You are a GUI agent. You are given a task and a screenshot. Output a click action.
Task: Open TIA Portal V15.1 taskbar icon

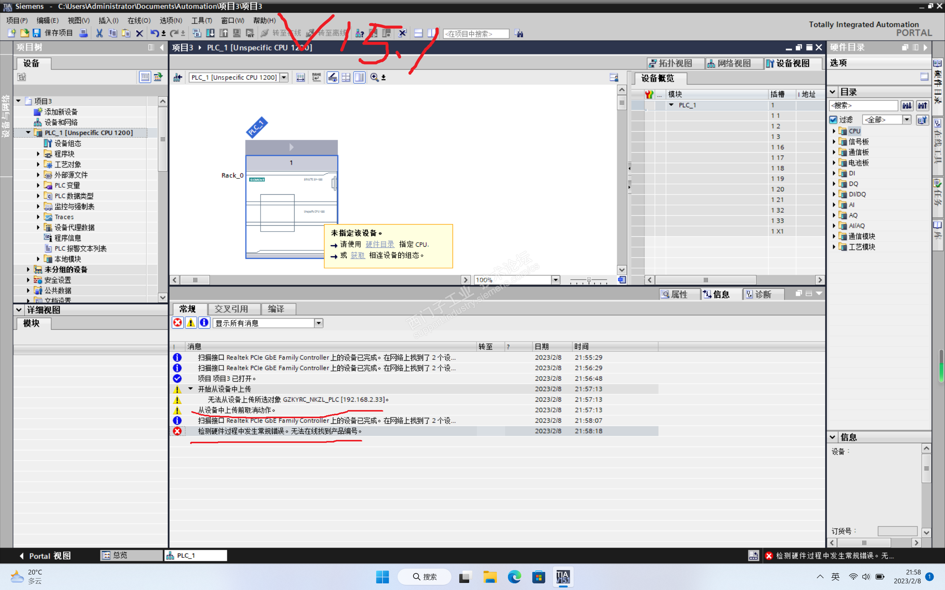pyautogui.click(x=563, y=577)
